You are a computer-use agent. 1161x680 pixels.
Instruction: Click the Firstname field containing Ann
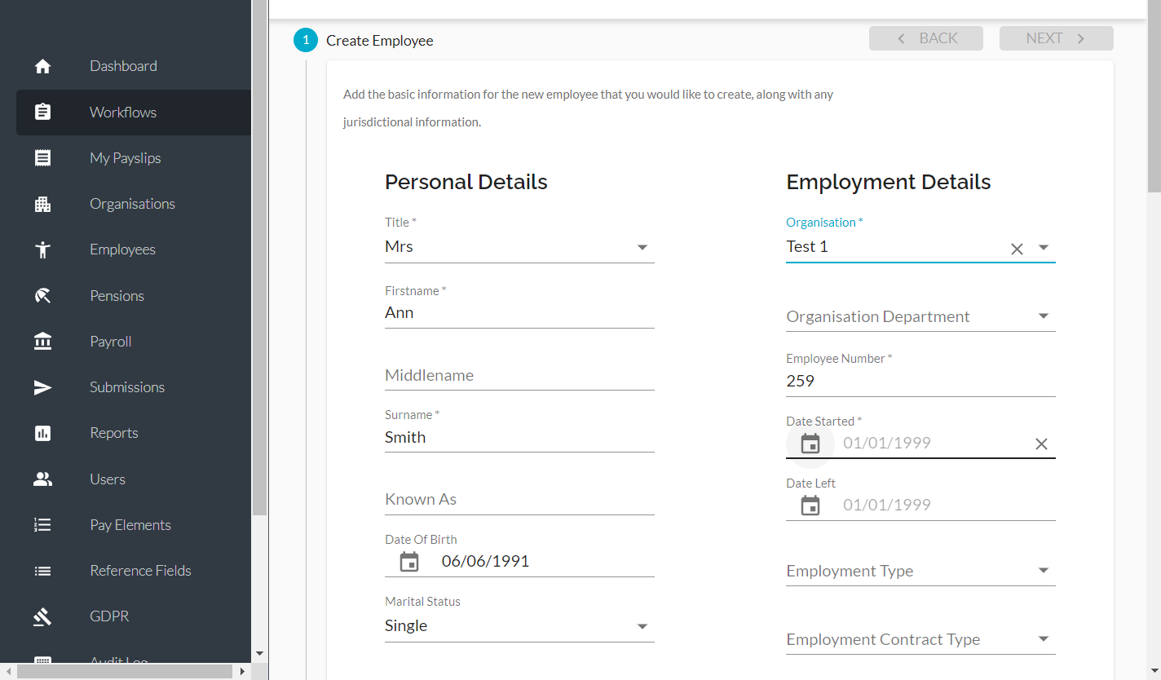point(519,313)
